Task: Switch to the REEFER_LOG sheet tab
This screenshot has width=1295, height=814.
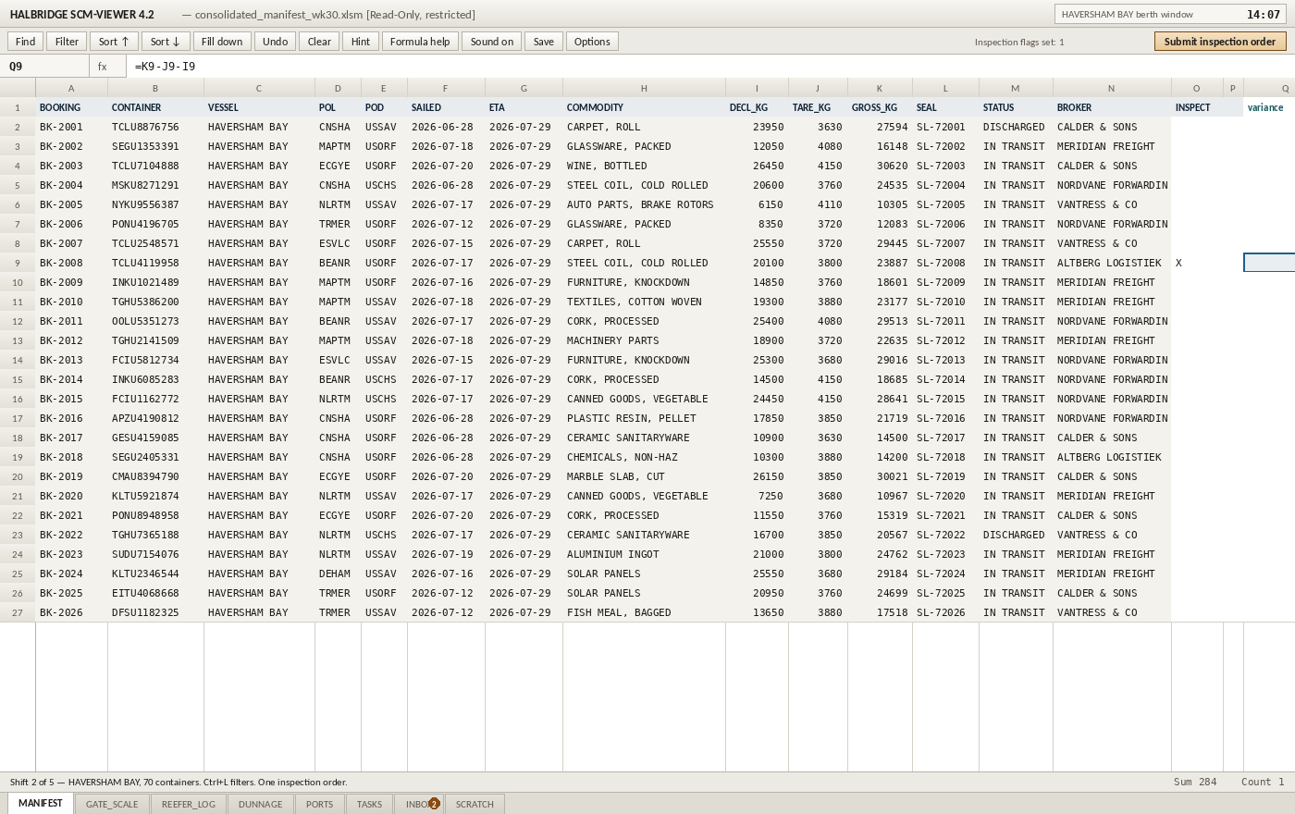Action: click(x=189, y=804)
